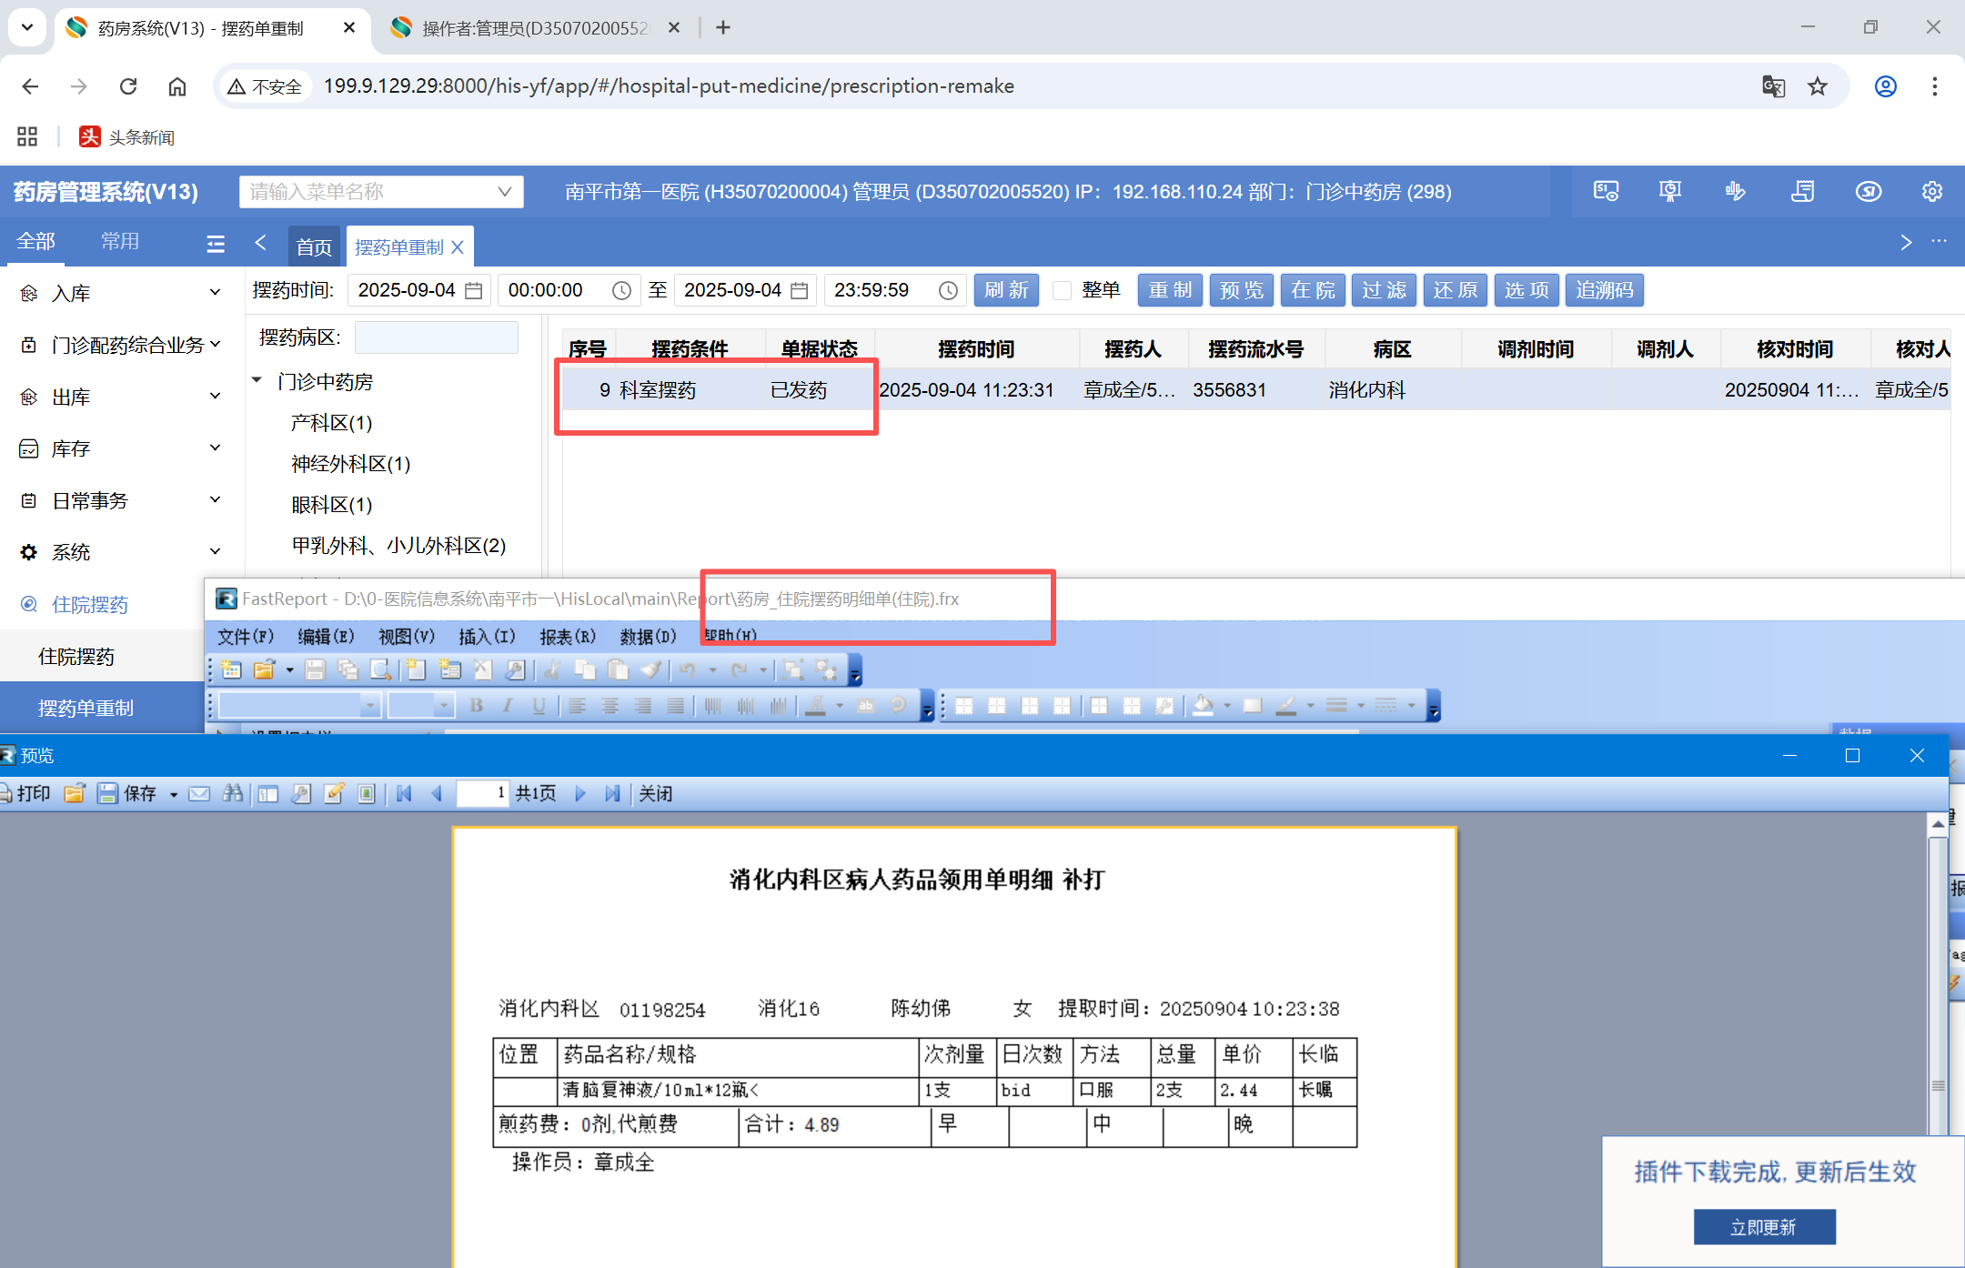
Task: Click the edit page pencil icon in preview
Action: 334,793
